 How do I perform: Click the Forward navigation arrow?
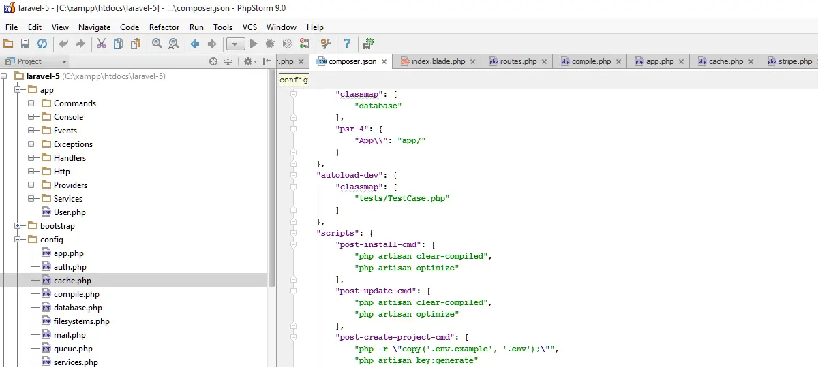212,44
